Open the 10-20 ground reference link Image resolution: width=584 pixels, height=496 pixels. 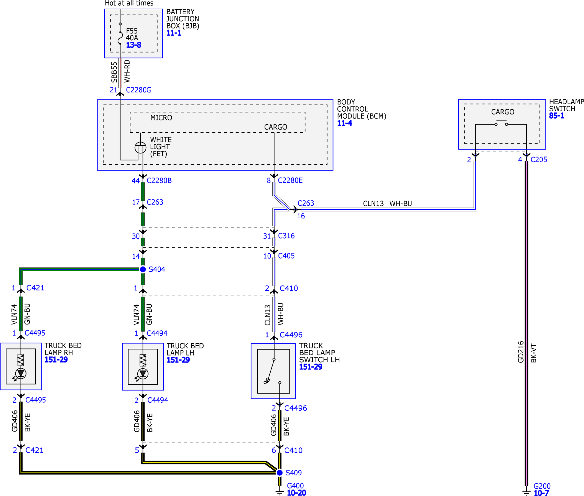(296, 493)
